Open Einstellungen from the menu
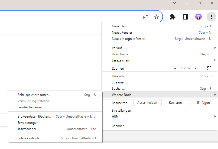Viewport: 218px width, 149px height. (121, 111)
